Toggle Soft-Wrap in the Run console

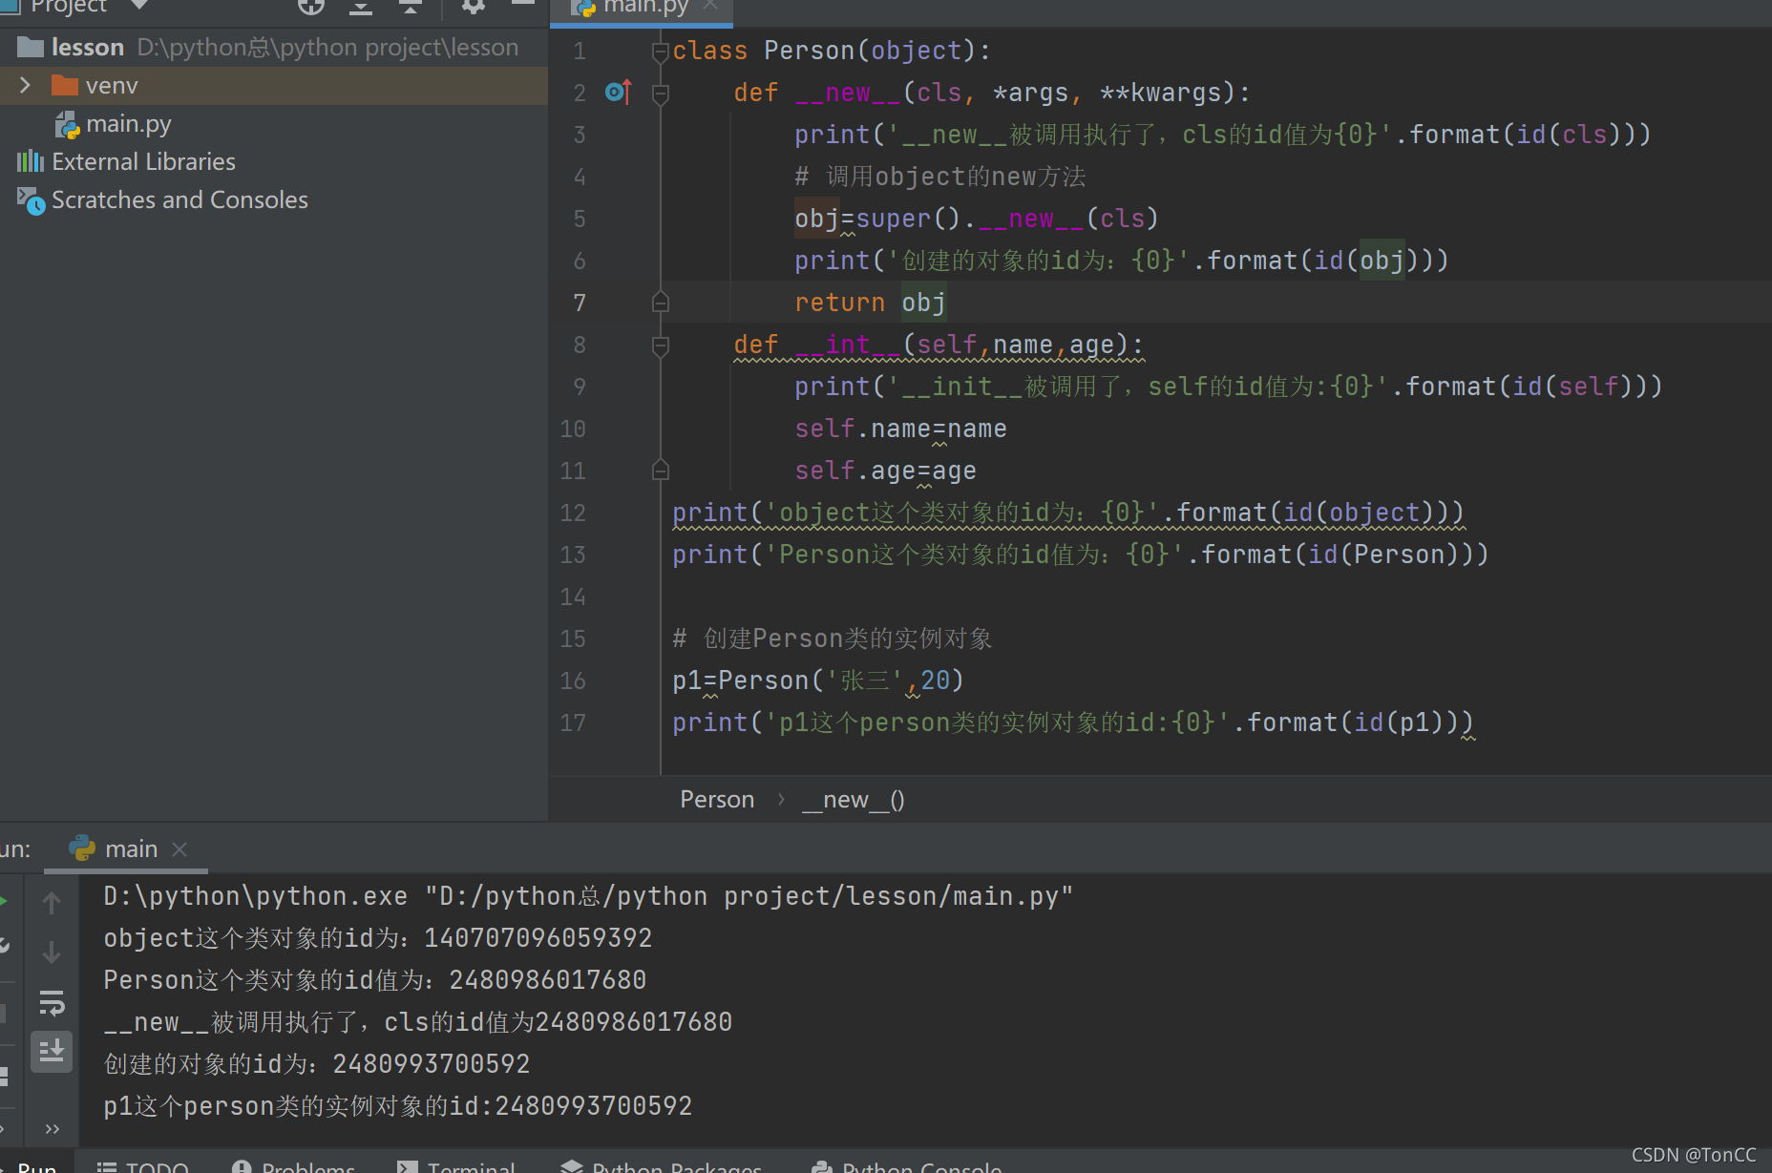[x=52, y=1003]
